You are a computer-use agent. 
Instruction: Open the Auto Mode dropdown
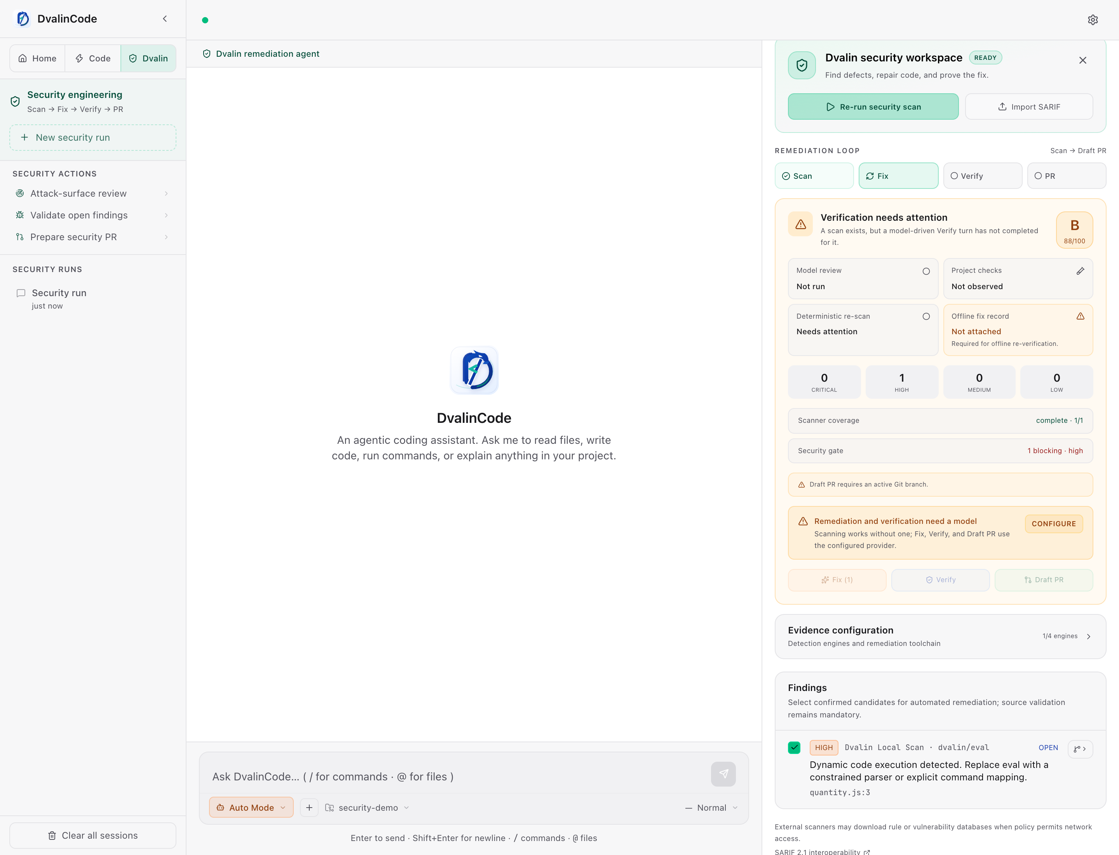coord(251,808)
